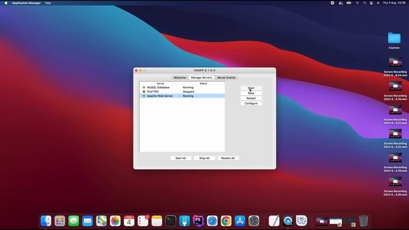Launch Terminal from the dock
This screenshot has height=230, width=409.
pyautogui.click(x=171, y=221)
